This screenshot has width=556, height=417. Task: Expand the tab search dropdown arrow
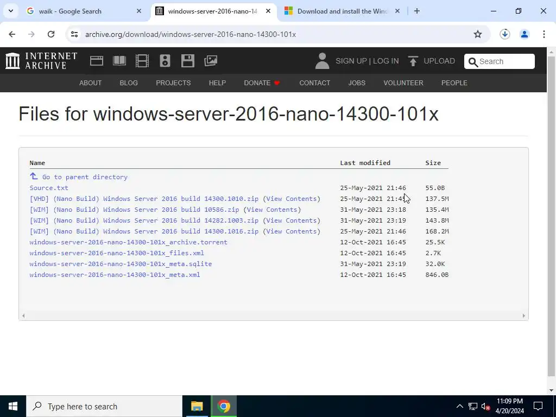[x=11, y=11]
